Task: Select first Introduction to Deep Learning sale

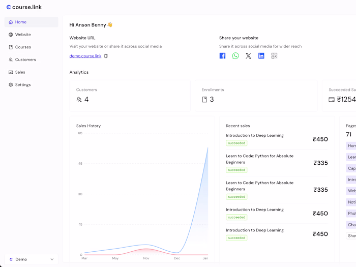Action: [255, 135]
